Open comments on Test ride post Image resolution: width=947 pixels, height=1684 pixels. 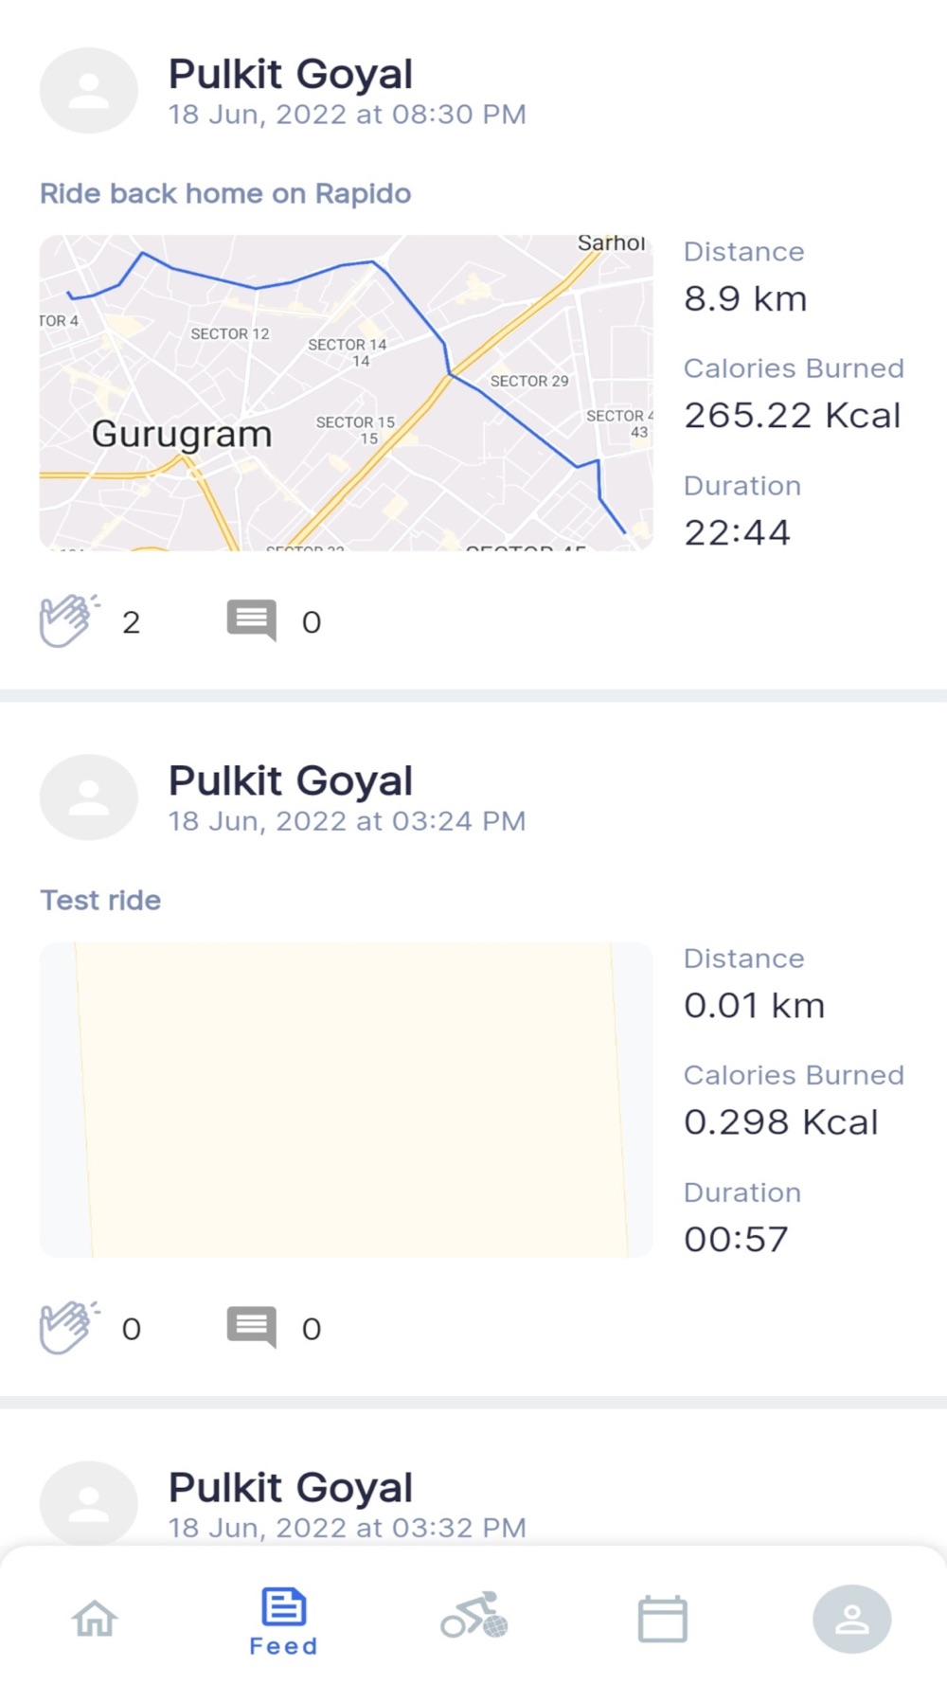tap(251, 1328)
